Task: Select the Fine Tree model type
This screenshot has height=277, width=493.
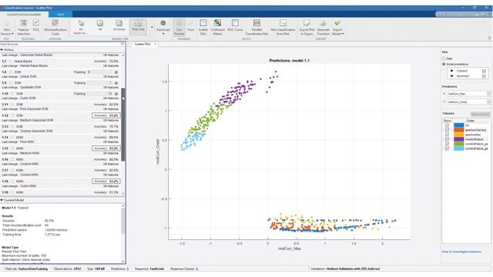Action: pos(138,27)
